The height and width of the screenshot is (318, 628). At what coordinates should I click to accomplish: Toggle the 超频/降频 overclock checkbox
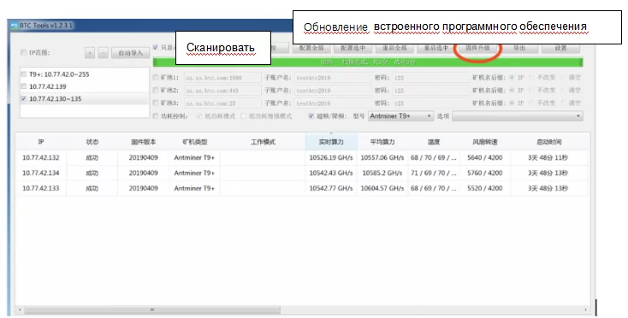coord(311,116)
